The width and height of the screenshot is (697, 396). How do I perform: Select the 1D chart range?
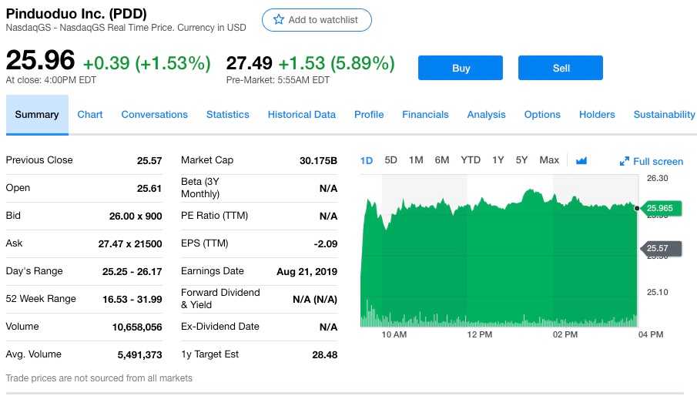tap(367, 160)
